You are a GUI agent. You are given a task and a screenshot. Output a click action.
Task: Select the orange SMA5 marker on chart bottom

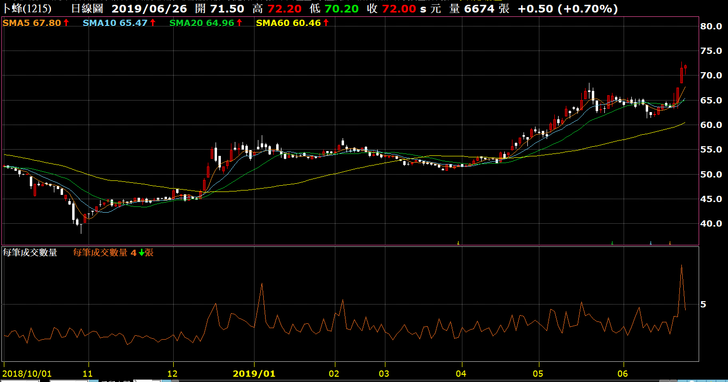[670, 243]
